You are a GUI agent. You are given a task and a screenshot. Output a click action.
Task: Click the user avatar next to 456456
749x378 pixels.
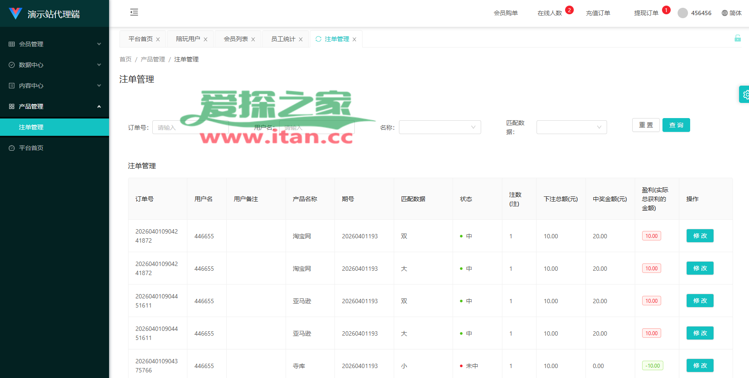tap(682, 13)
